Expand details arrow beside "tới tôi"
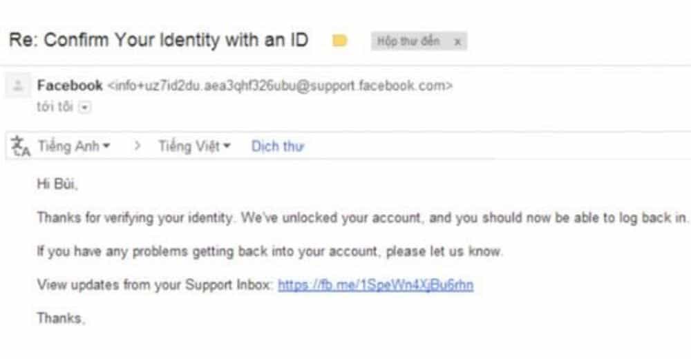Viewport: 691px width, 359px height. (x=85, y=108)
